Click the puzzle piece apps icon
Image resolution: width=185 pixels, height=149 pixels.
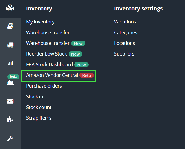[x=10, y=120]
